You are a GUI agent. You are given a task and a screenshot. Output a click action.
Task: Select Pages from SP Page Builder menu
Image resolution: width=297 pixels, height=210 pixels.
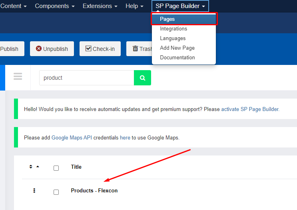click(184, 19)
